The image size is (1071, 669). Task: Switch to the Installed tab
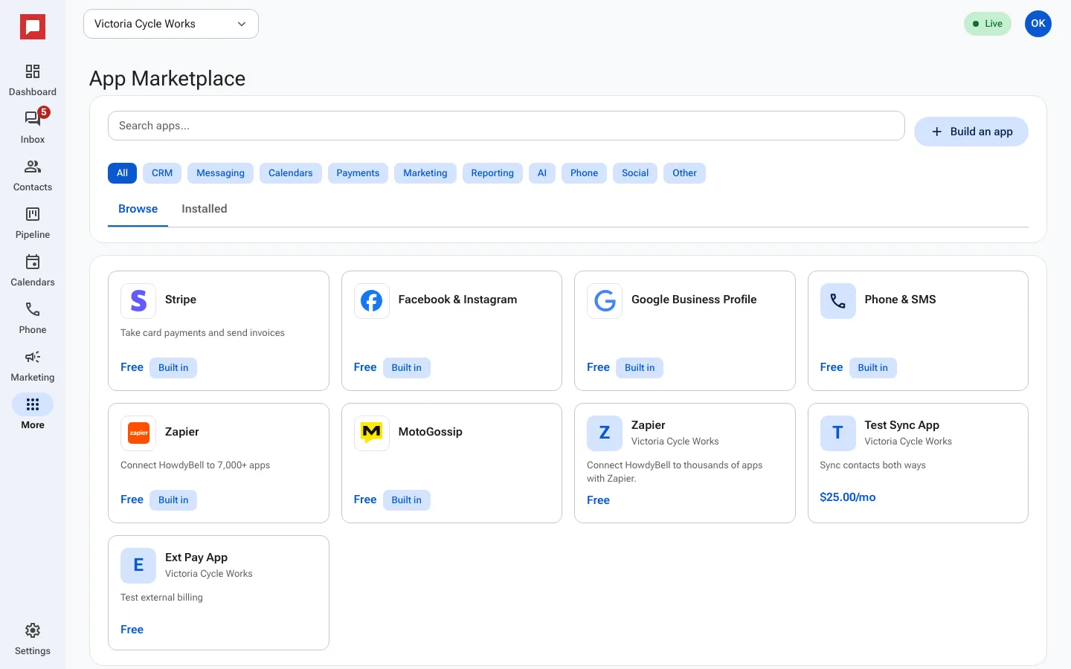pyautogui.click(x=205, y=209)
